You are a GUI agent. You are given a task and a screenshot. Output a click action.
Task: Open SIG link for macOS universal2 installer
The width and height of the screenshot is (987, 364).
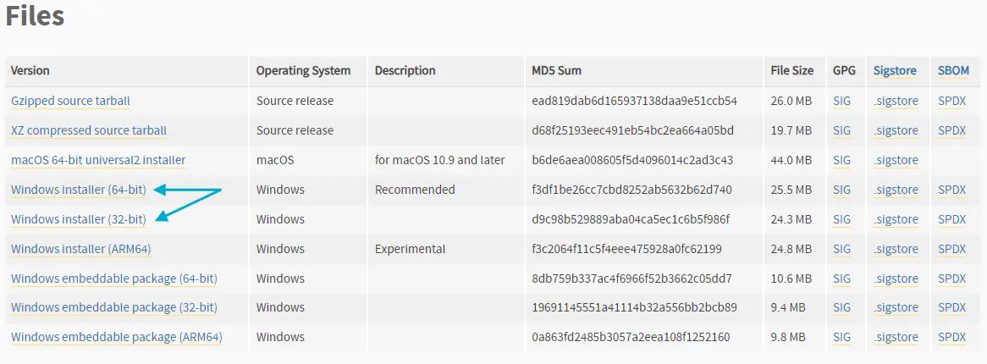point(841,160)
